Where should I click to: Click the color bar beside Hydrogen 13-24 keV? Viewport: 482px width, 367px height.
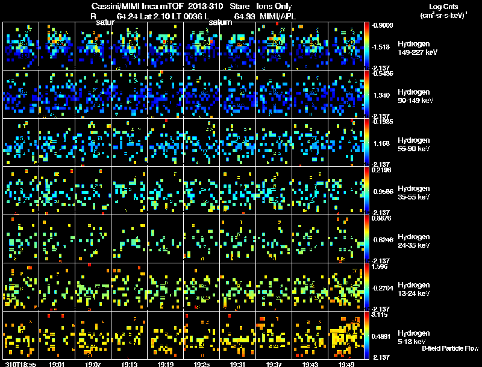point(366,287)
